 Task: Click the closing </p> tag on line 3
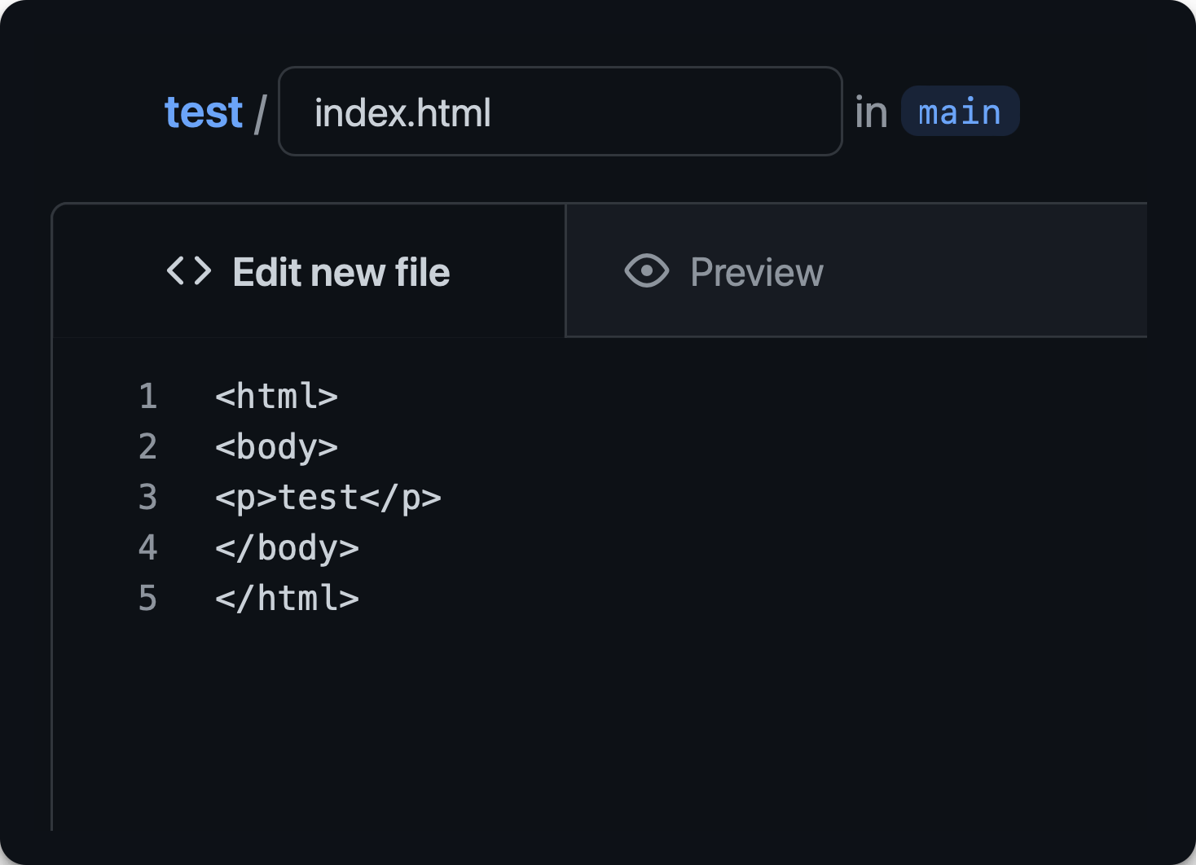(401, 498)
